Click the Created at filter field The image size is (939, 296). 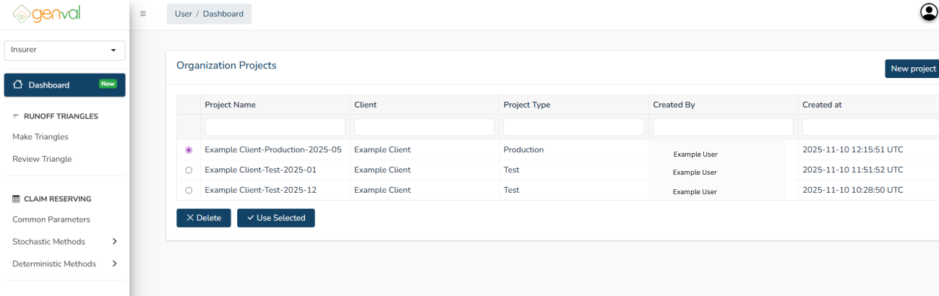pos(870,127)
